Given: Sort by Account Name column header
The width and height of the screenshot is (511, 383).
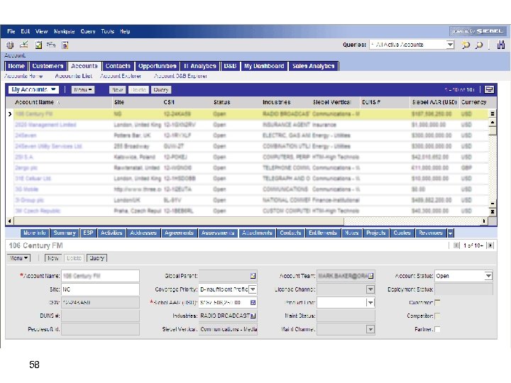Looking at the screenshot, I should 34,102.
